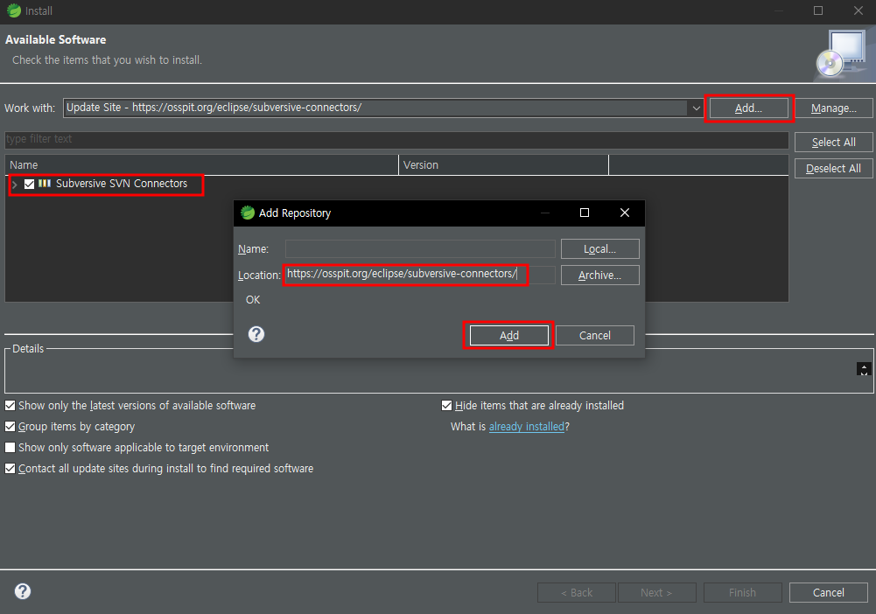Click Local... button in Add Repository
The height and width of the screenshot is (614, 876).
pos(600,249)
